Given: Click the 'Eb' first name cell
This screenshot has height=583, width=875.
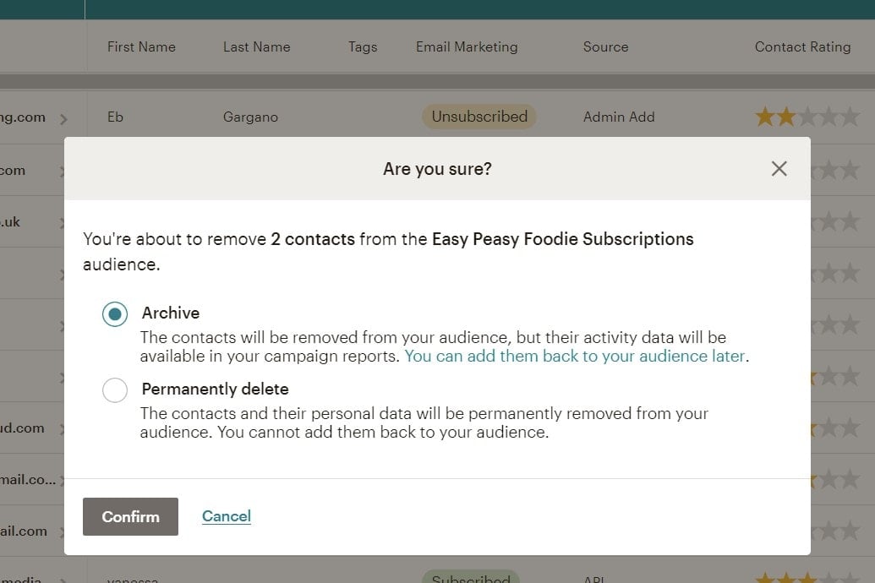Looking at the screenshot, I should pyautogui.click(x=115, y=117).
